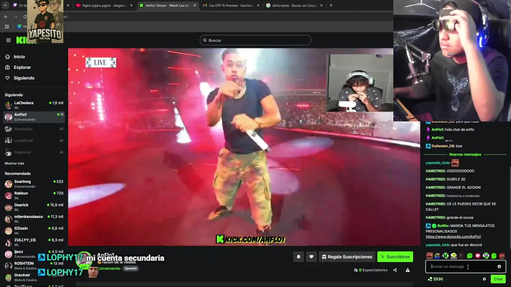This screenshot has width=511, height=287.
Task: Open emoji picker in chat input
Action: (499, 267)
